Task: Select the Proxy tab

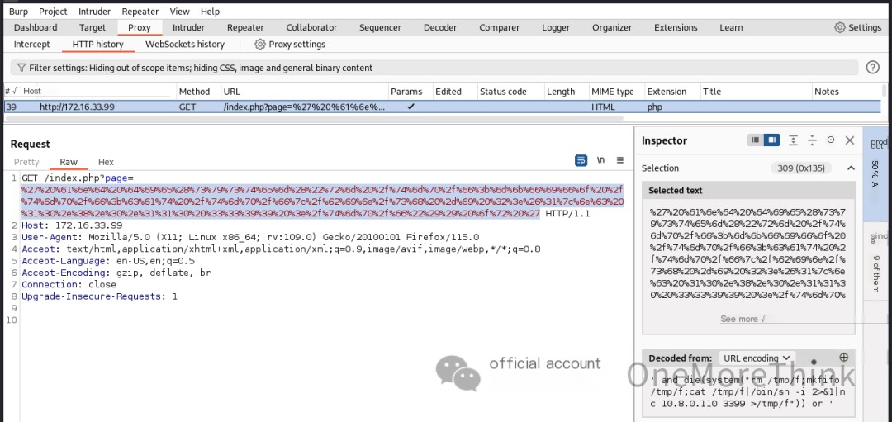Action: [x=140, y=27]
